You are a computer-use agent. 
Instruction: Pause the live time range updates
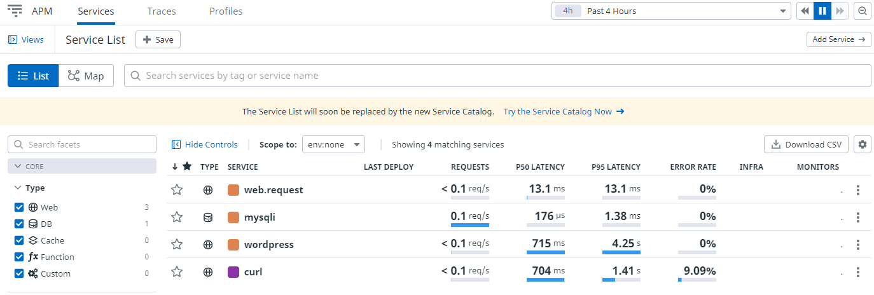click(822, 11)
